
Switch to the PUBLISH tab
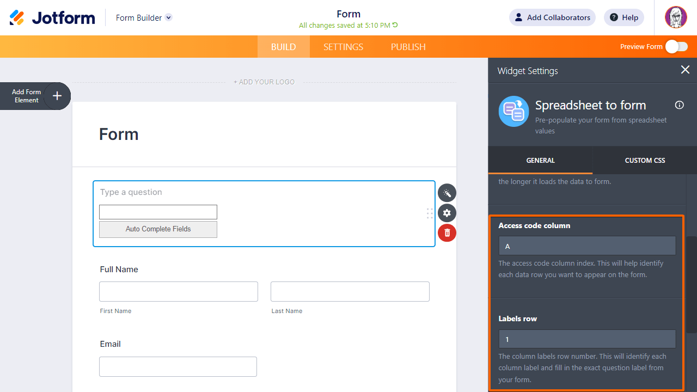tap(408, 47)
